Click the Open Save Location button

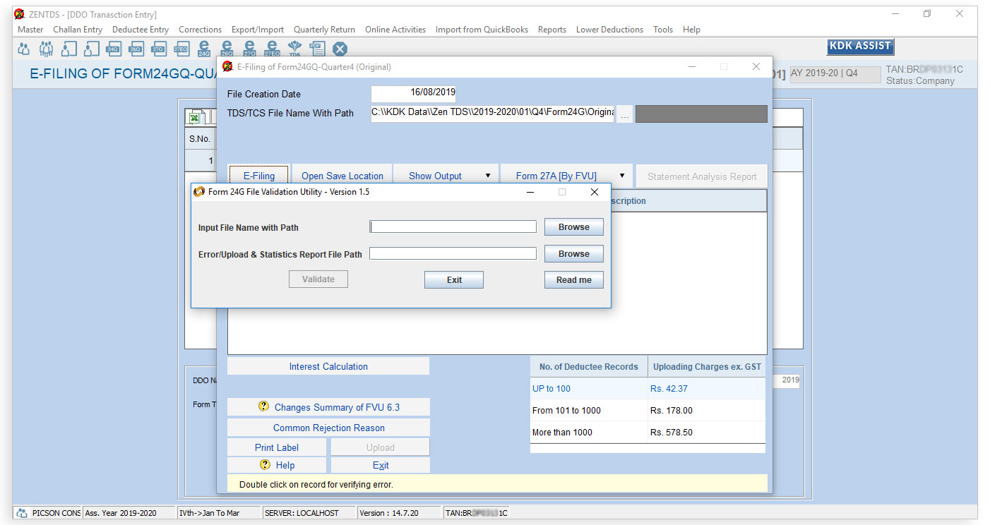342,176
